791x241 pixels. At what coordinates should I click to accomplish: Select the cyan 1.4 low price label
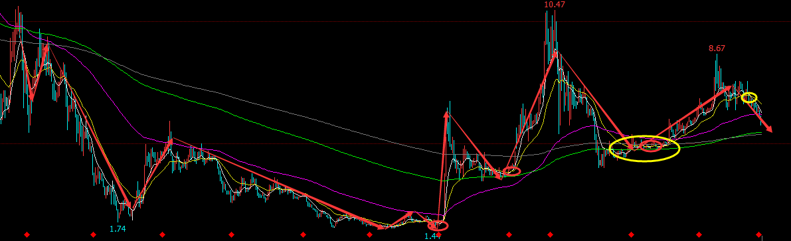430,236
